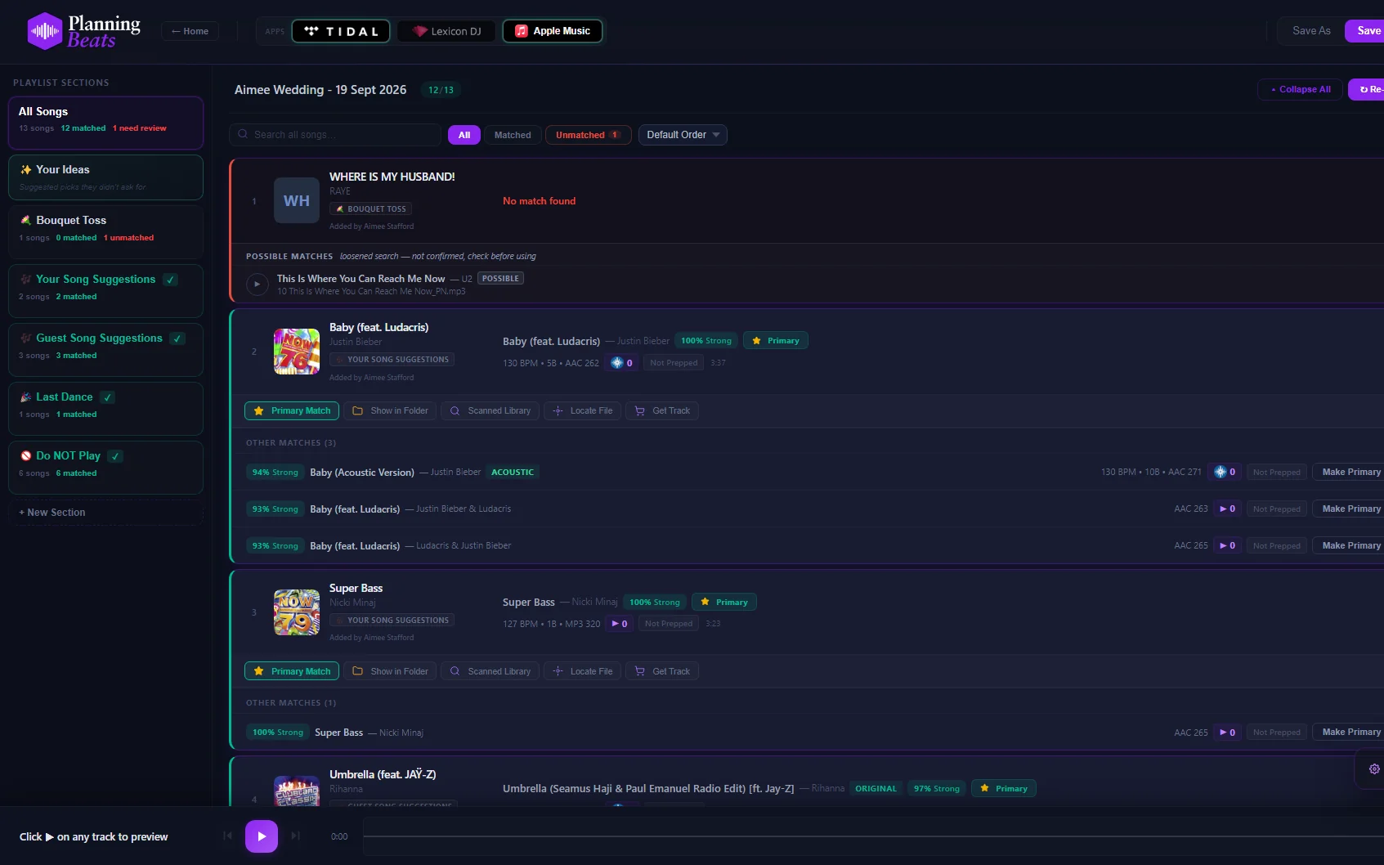1384x865 pixels.
Task: Toggle checkmark on Last Dance section
Action: click(107, 397)
